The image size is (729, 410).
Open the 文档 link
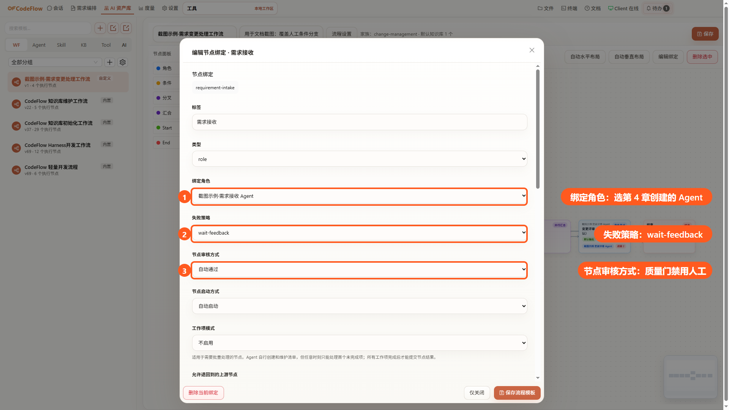pyautogui.click(x=593, y=8)
